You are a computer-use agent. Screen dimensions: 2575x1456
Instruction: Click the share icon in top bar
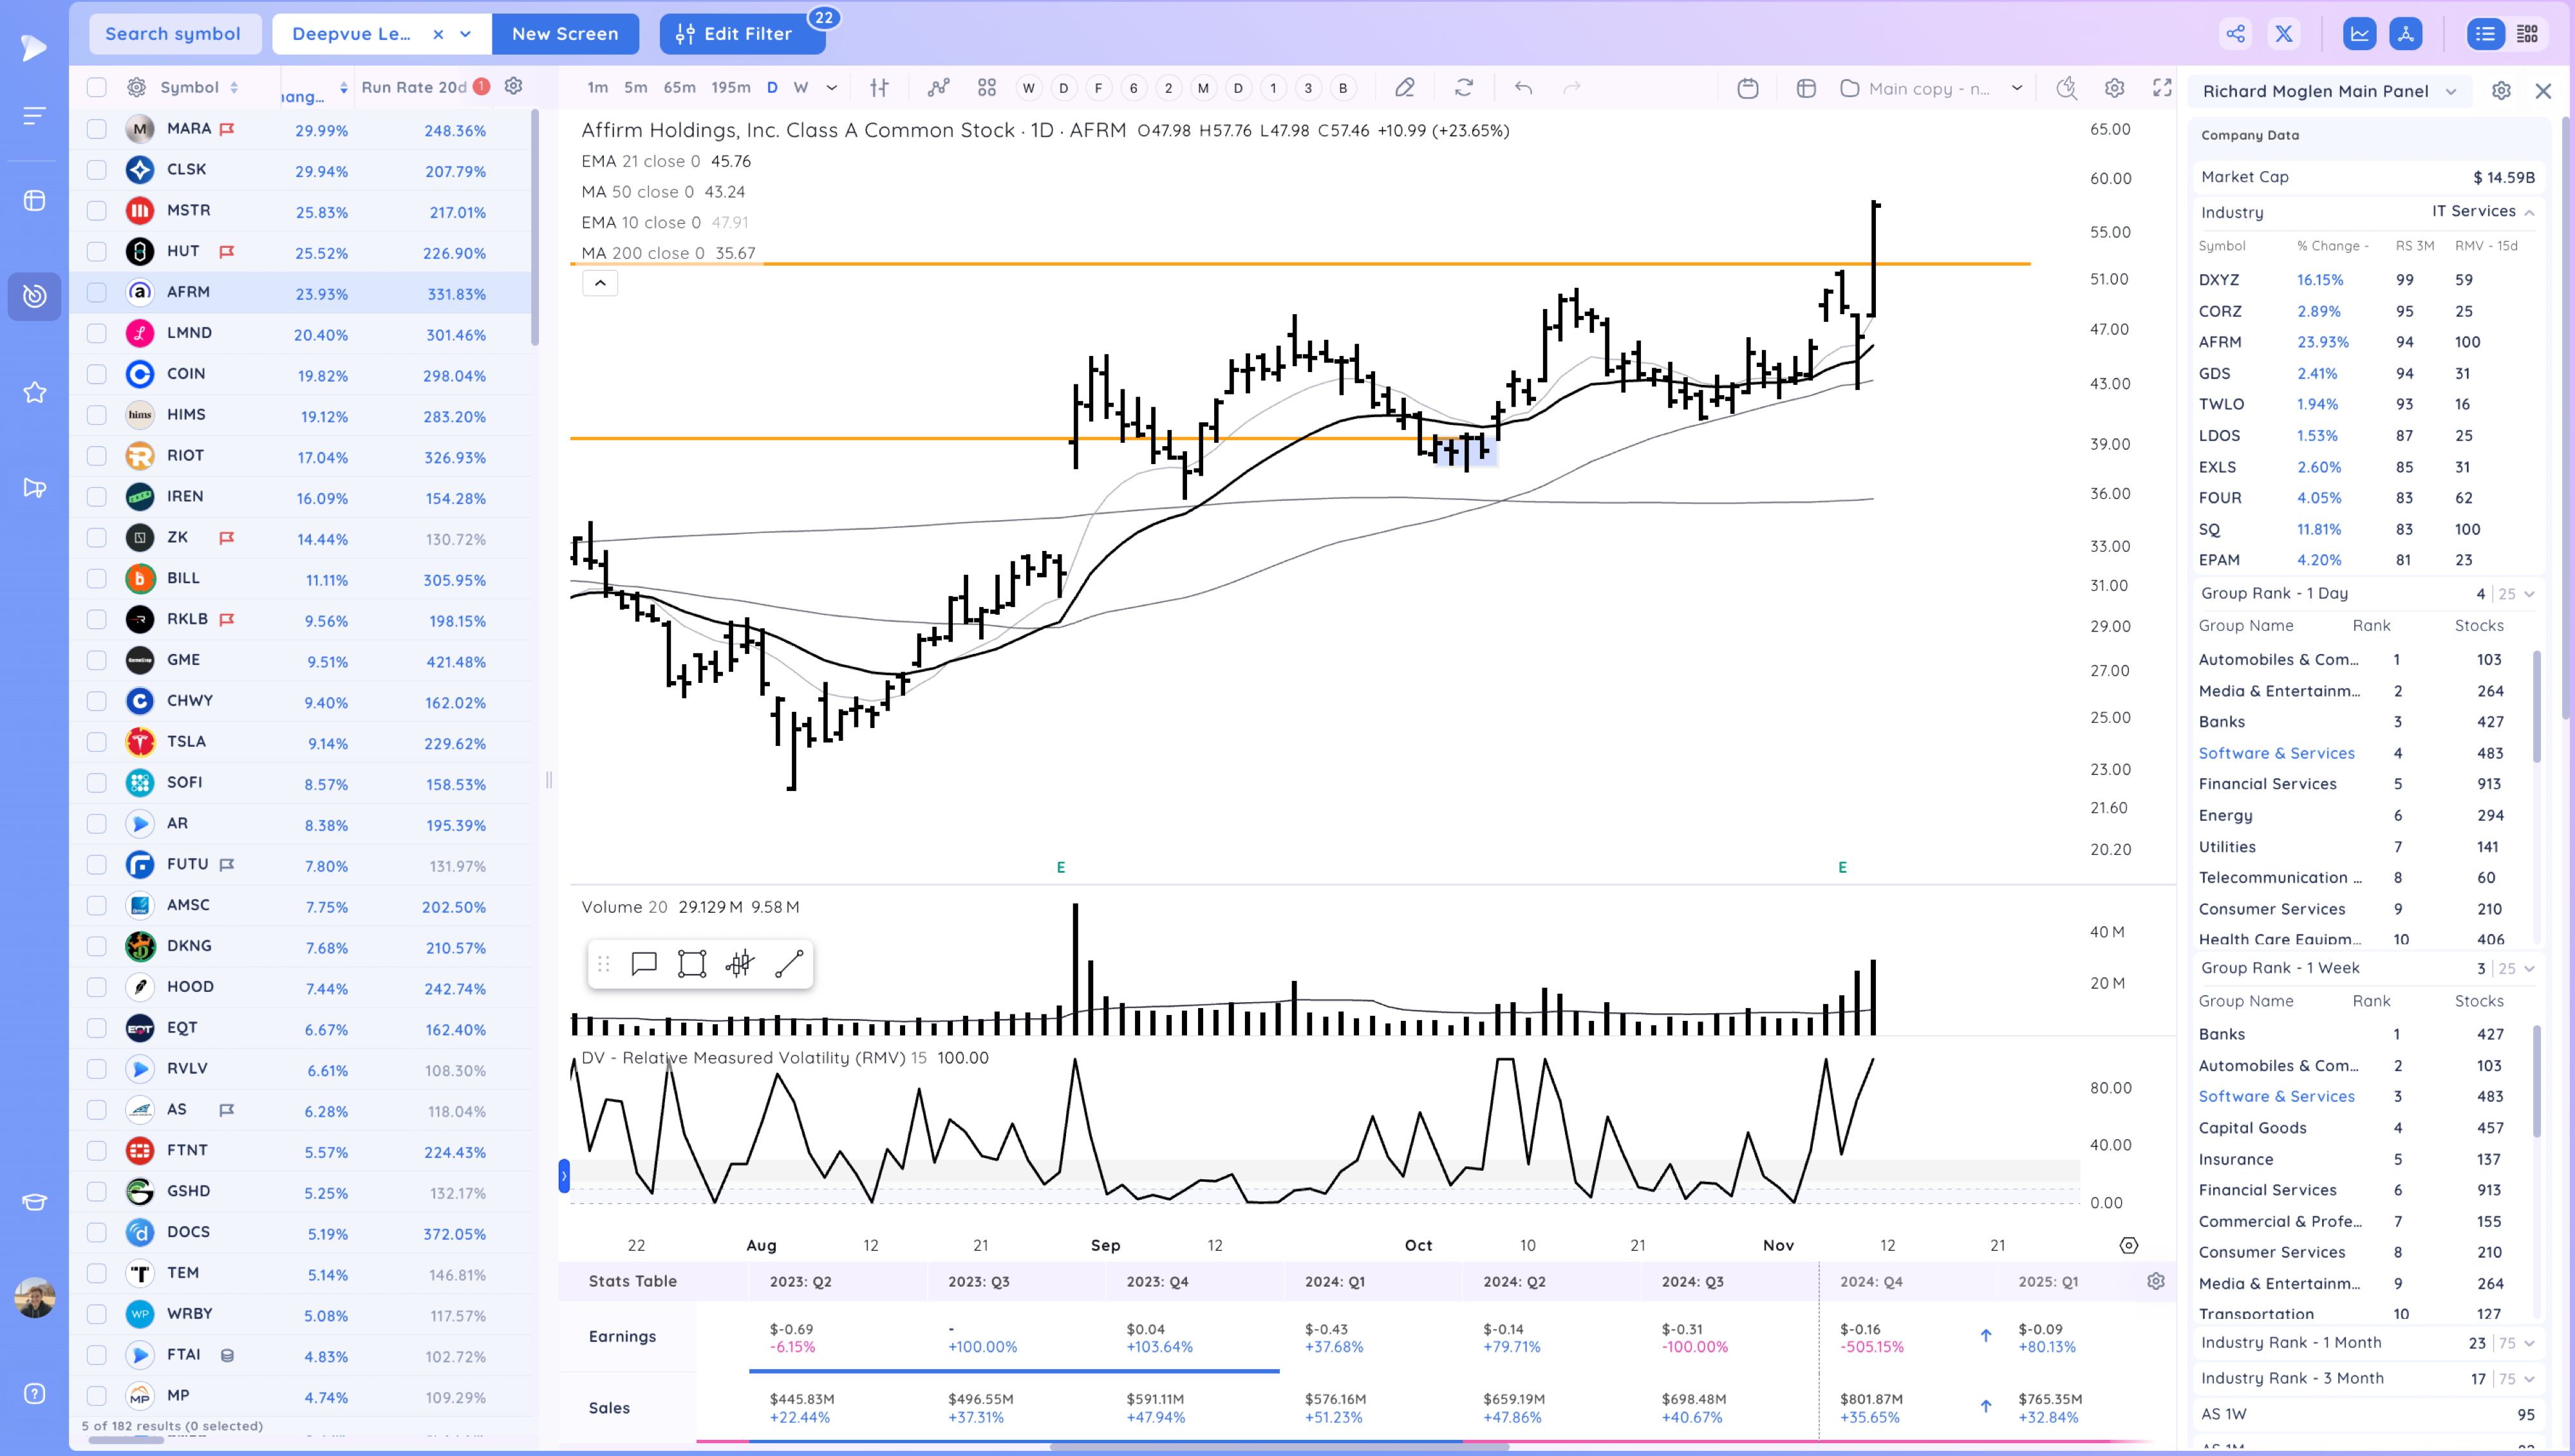2235,34
